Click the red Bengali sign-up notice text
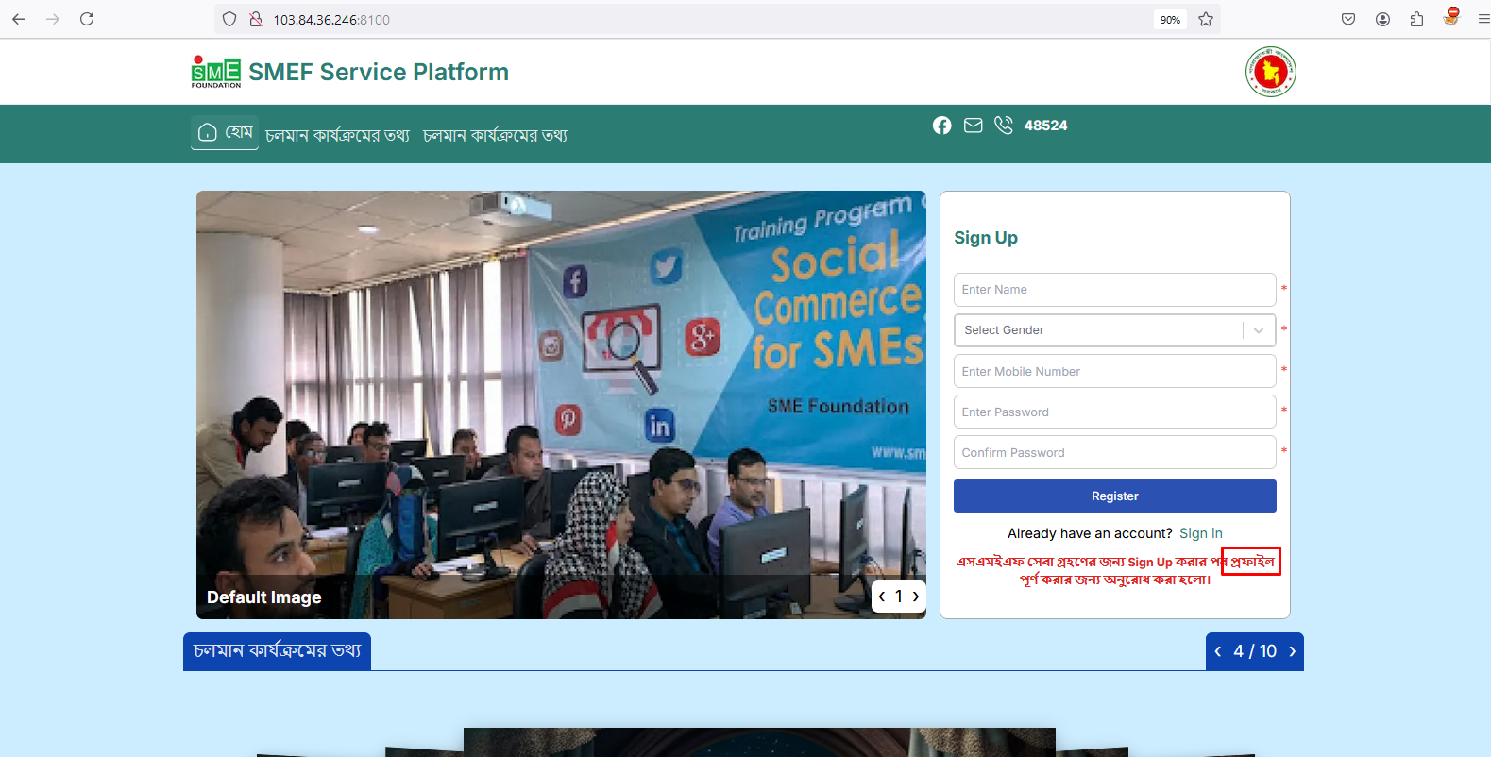 coord(1115,570)
